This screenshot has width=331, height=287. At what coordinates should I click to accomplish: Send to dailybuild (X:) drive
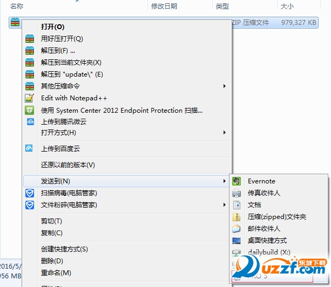[x=279, y=252]
